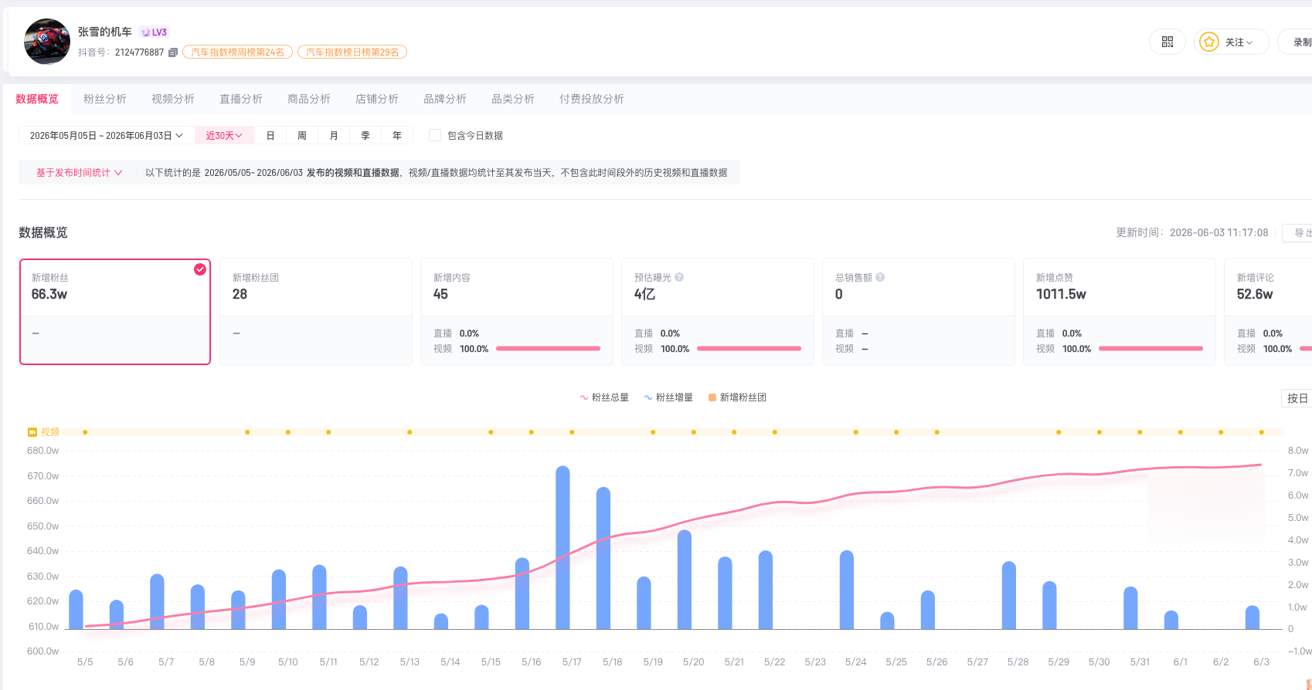
Task: Switch to the 直播分析 tab
Action: [241, 99]
